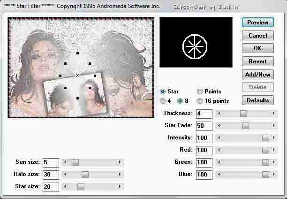Revert the star settings
287x199 pixels.
tap(258, 61)
